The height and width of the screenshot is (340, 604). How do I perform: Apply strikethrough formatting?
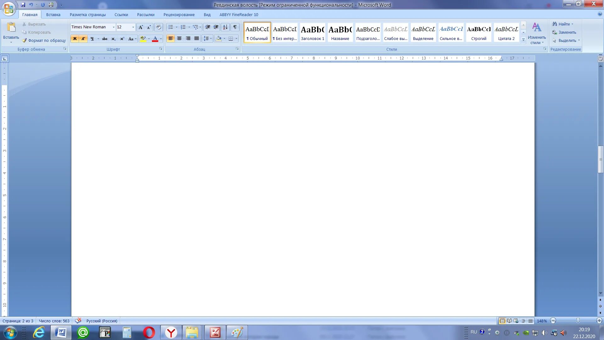point(105,39)
